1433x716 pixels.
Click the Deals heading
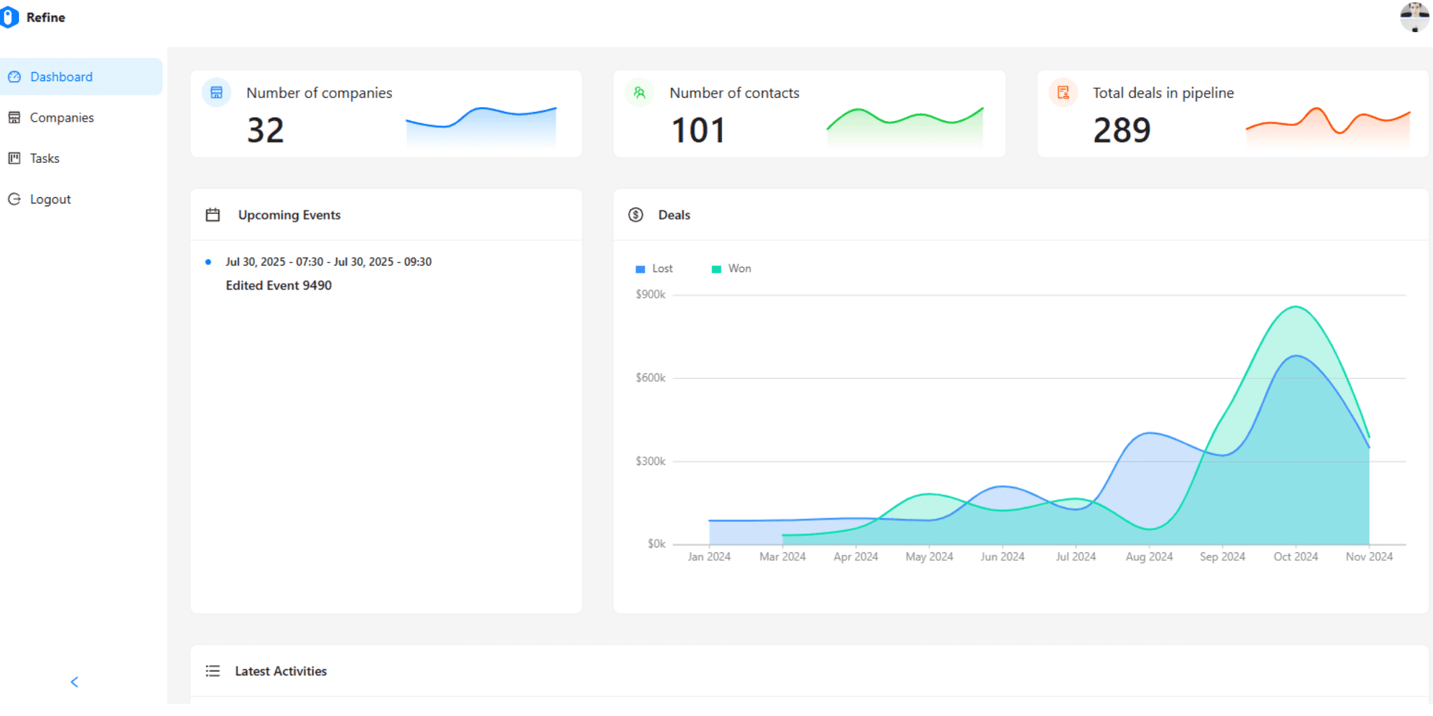pos(674,215)
